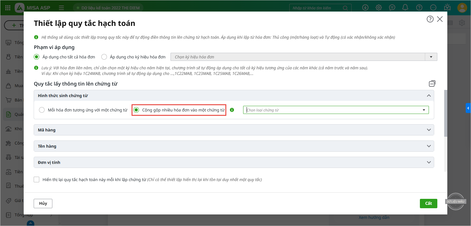Image resolution: width=471 pixels, height=226 pixels.
Task: Select 'Áp dụng cho tất cả hóa đơn' radio
Action: click(x=37, y=57)
